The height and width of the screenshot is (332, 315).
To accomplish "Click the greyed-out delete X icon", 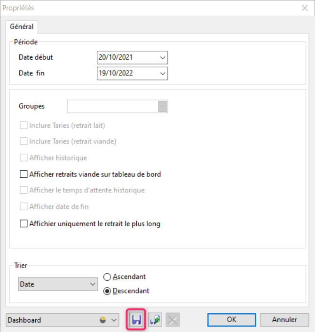I will (173, 320).
